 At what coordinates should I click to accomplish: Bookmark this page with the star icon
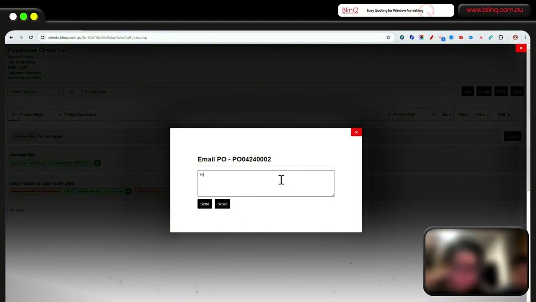pyautogui.click(x=388, y=37)
